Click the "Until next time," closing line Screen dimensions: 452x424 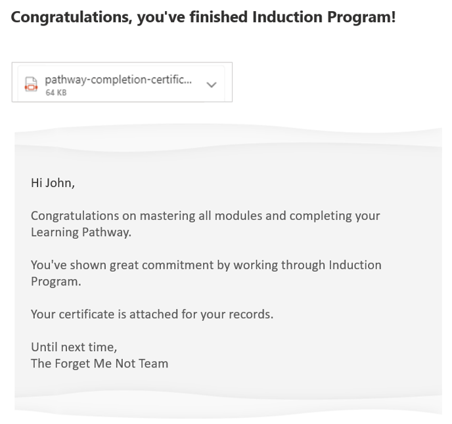(74, 347)
